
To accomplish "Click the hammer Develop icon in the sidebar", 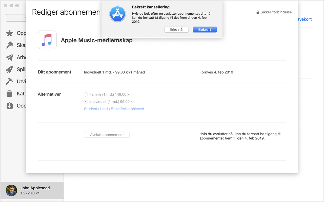I will pyautogui.click(x=10, y=82).
